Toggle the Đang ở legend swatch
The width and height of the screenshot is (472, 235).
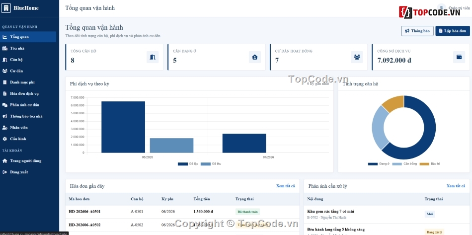(373, 164)
